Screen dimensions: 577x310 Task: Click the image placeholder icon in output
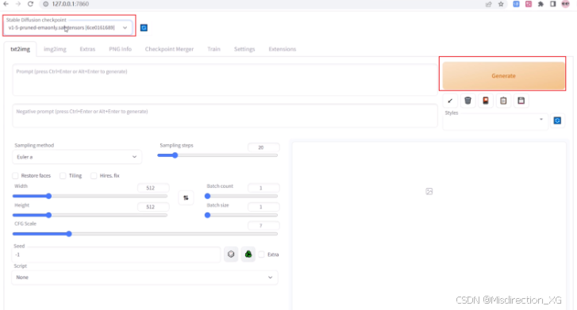click(429, 191)
